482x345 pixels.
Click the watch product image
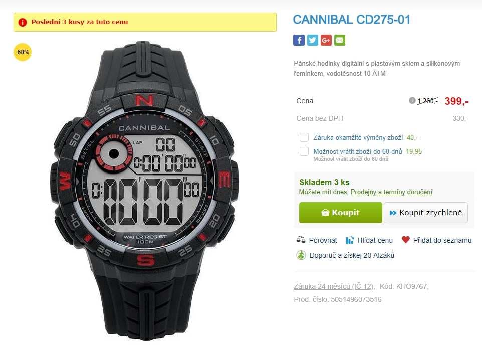click(144, 191)
